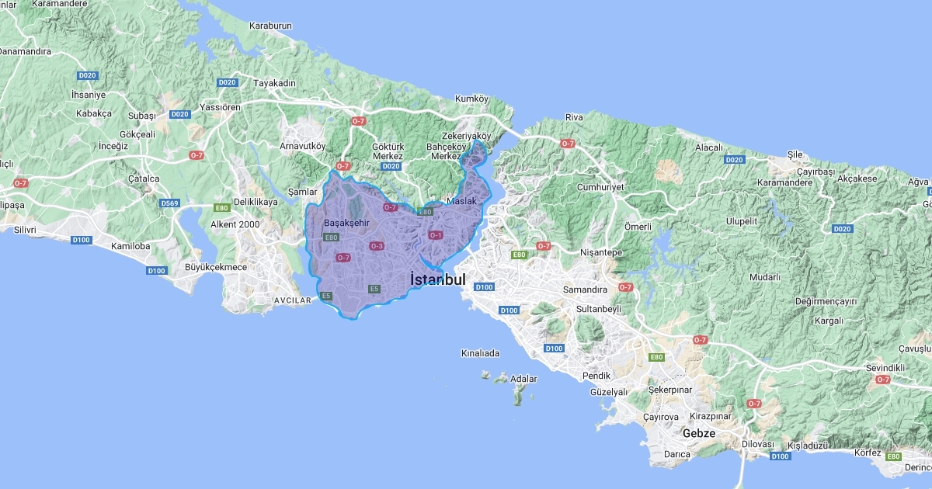The height and width of the screenshot is (489, 932).
Task: Click the Kamiloba label
Action: [x=130, y=245]
